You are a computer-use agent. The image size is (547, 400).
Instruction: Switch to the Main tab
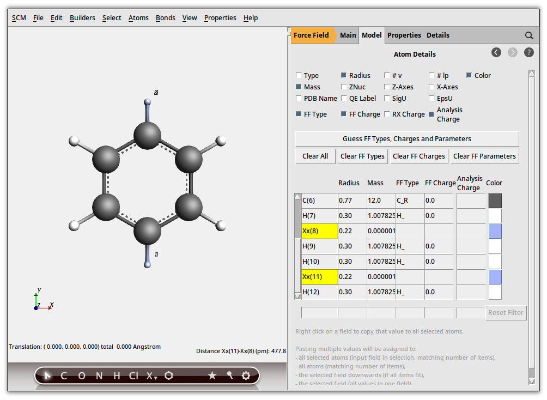[348, 35]
